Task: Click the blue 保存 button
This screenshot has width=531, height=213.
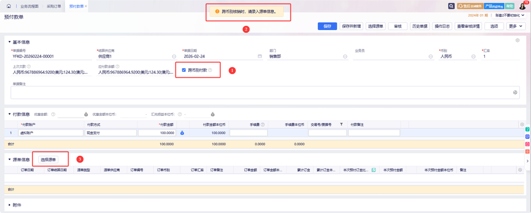Action: click(327, 26)
